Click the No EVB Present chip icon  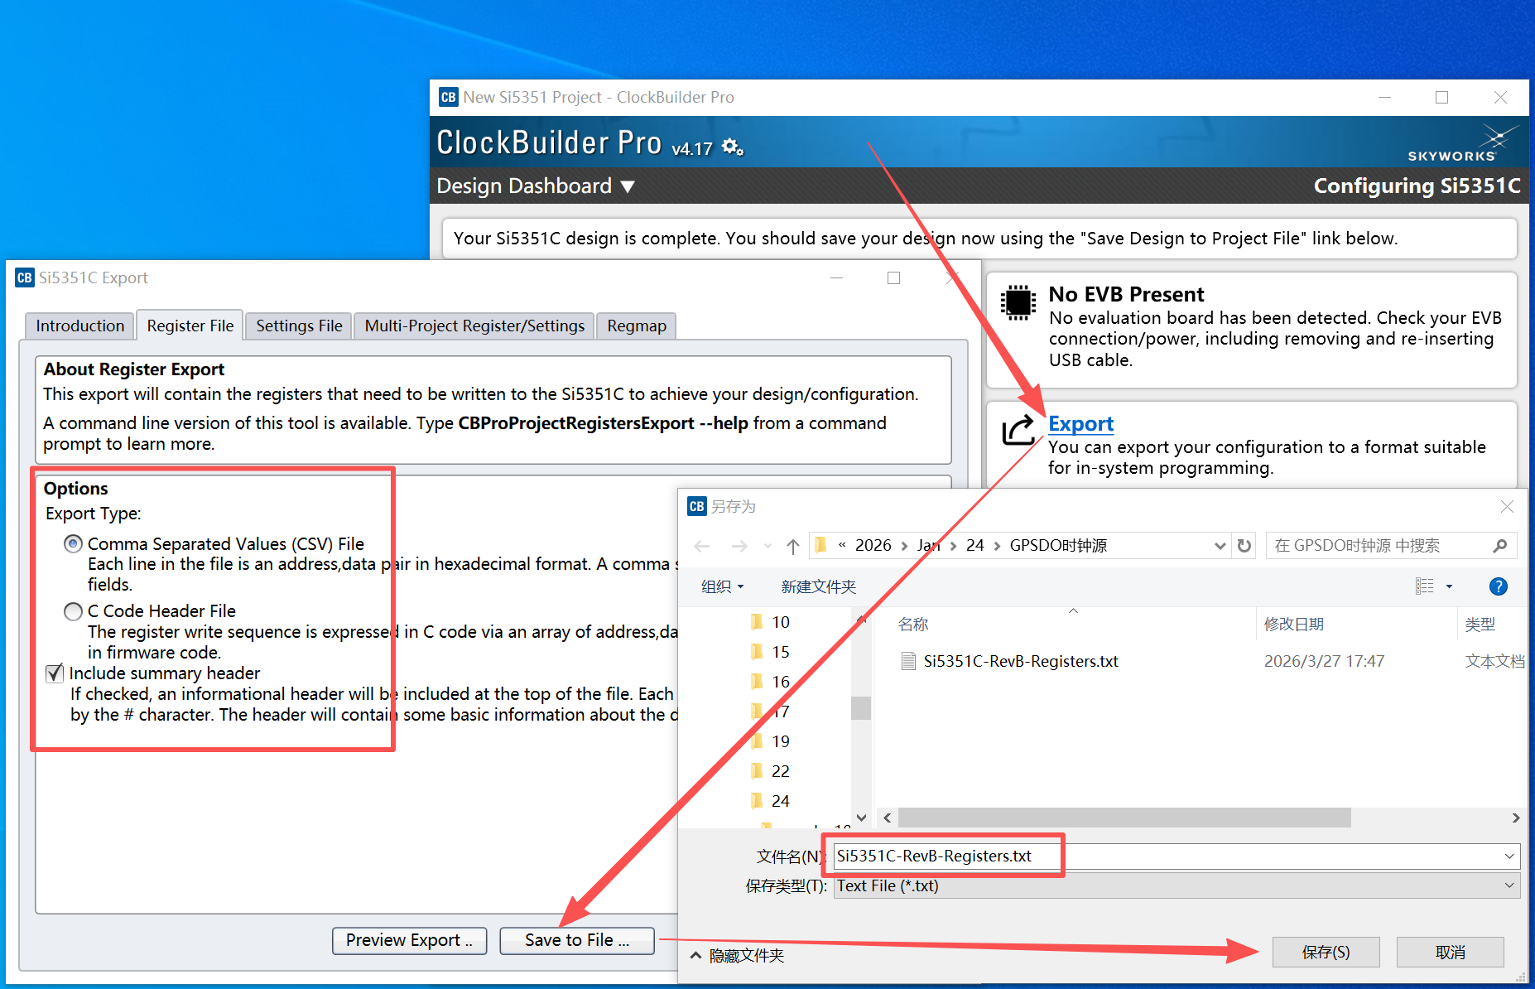tap(1018, 302)
